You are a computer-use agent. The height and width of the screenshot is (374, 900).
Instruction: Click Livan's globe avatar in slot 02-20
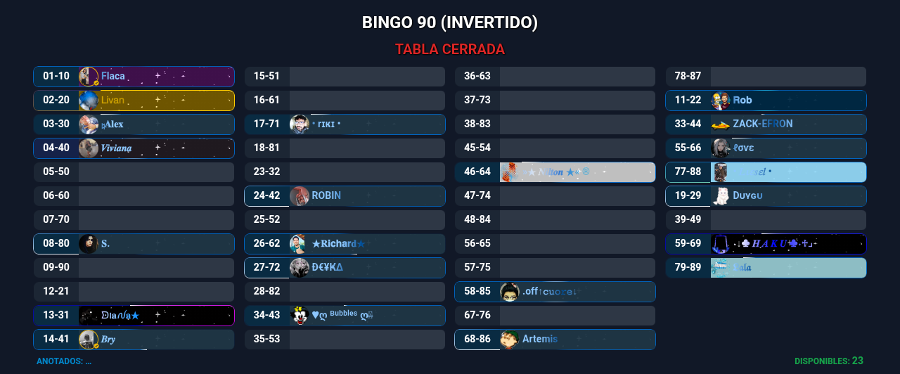point(89,101)
